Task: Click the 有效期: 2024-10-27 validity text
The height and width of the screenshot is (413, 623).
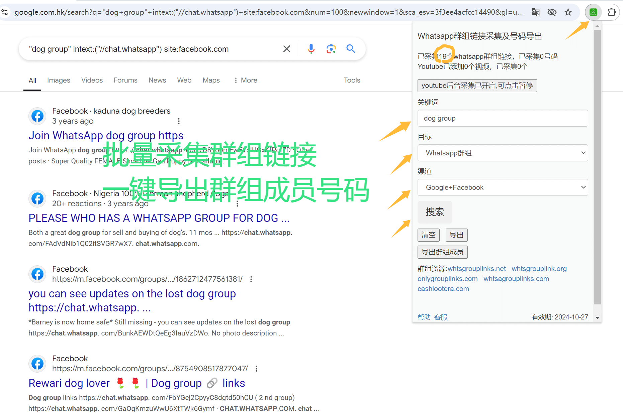Action: (x=560, y=317)
